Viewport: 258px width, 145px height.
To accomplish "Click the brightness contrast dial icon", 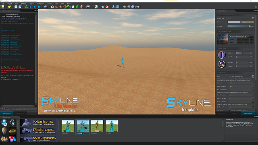I will (222, 55).
